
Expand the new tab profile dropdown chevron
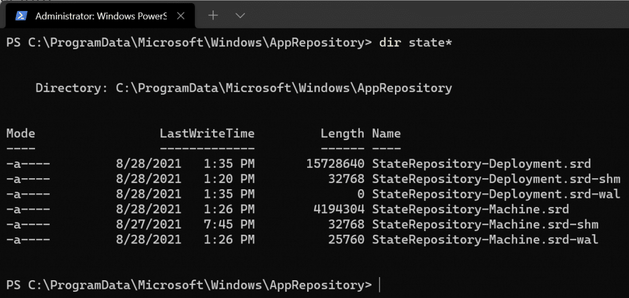pos(240,15)
